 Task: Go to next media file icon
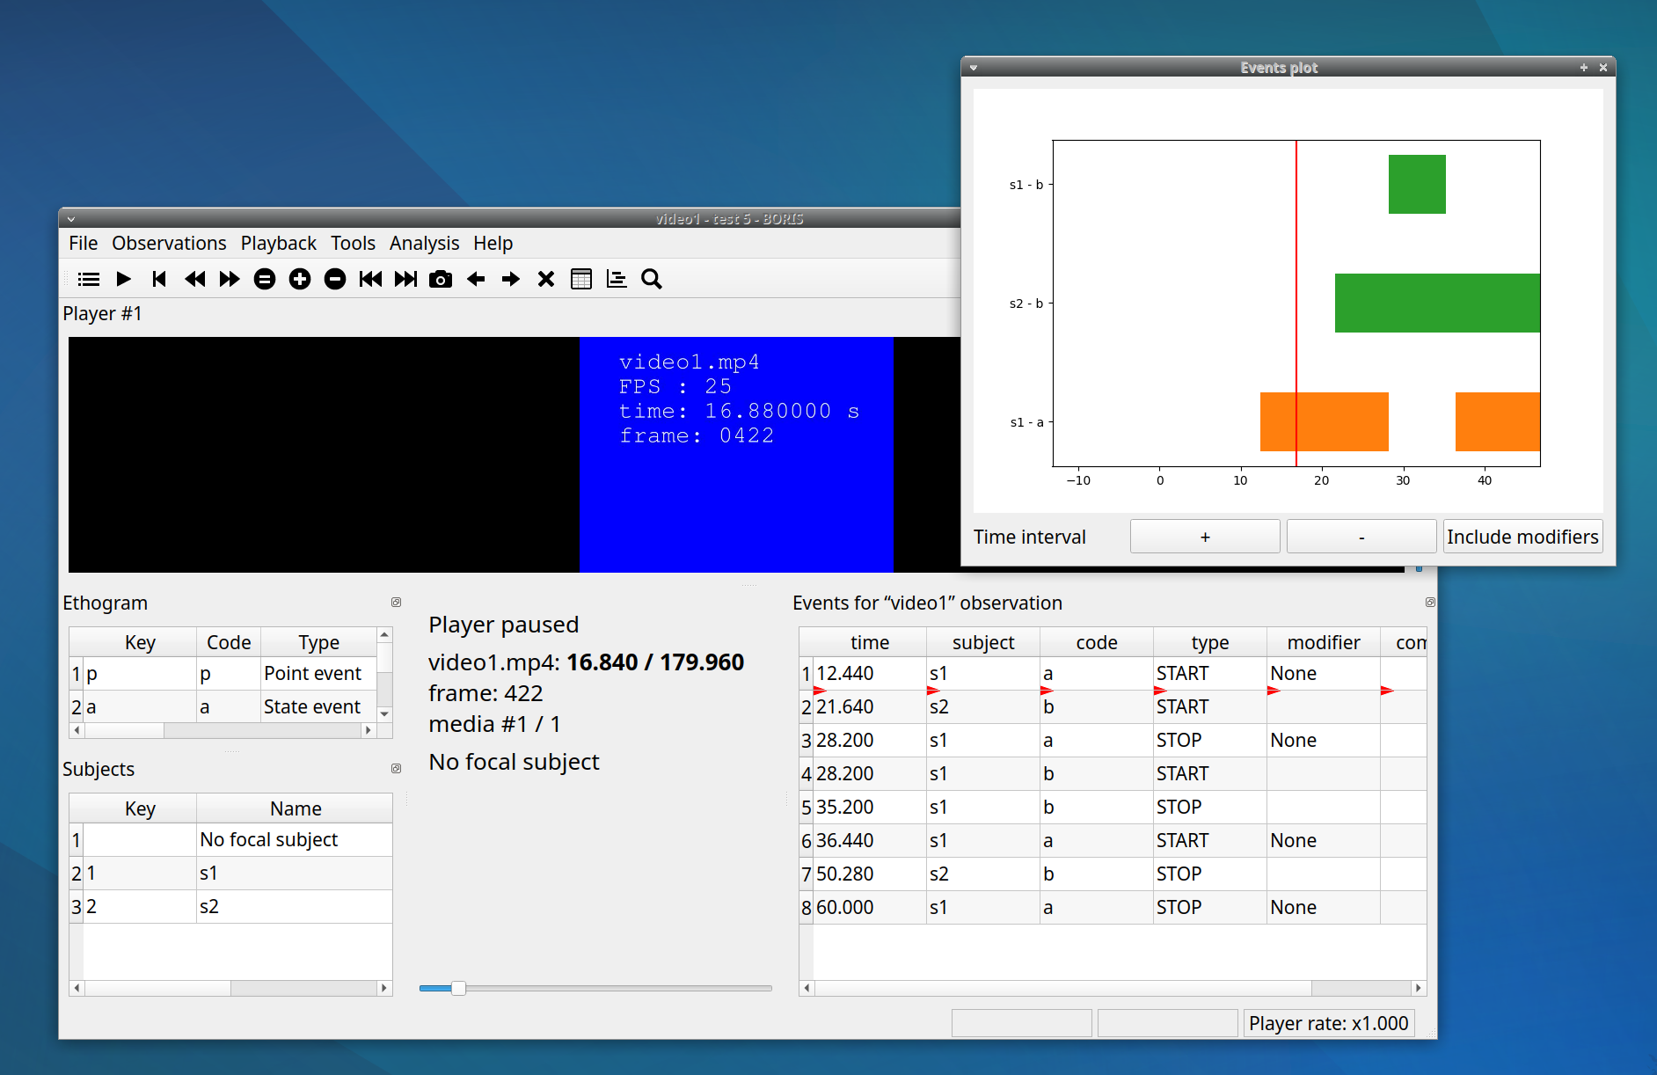pos(405,279)
